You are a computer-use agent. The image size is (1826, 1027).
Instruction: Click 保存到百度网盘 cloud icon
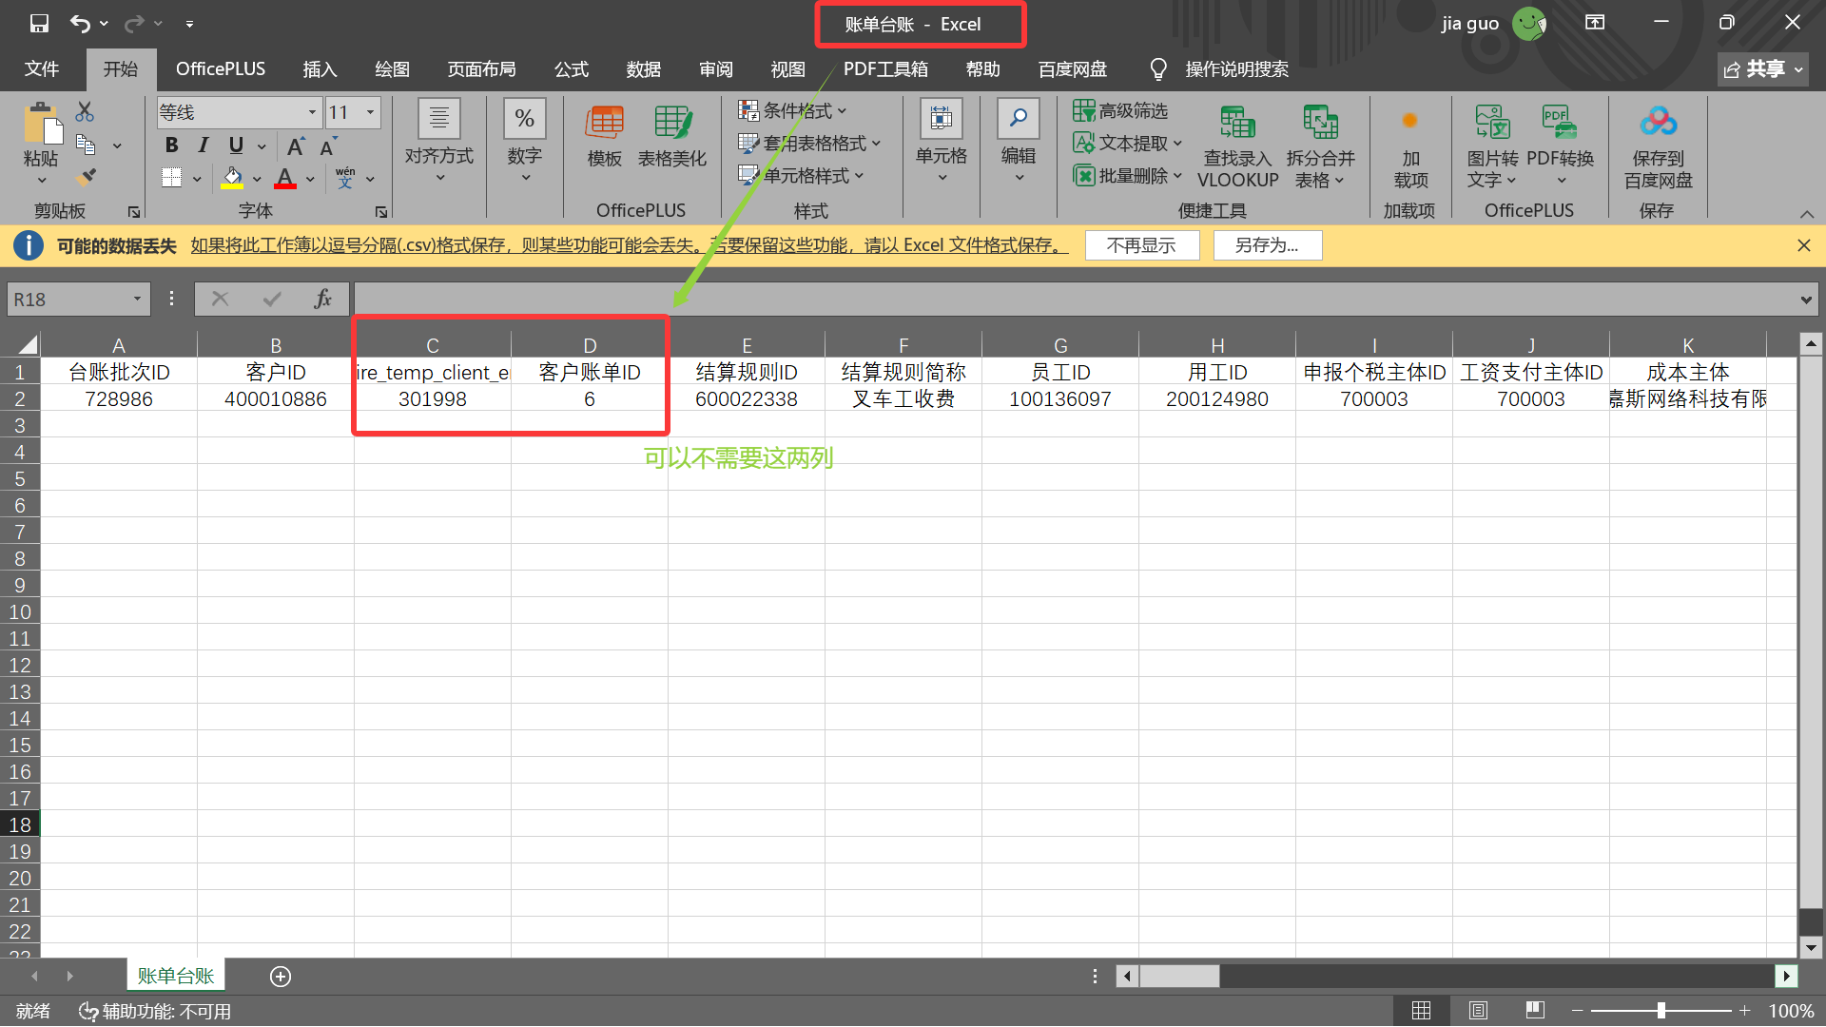point(1658,122)
